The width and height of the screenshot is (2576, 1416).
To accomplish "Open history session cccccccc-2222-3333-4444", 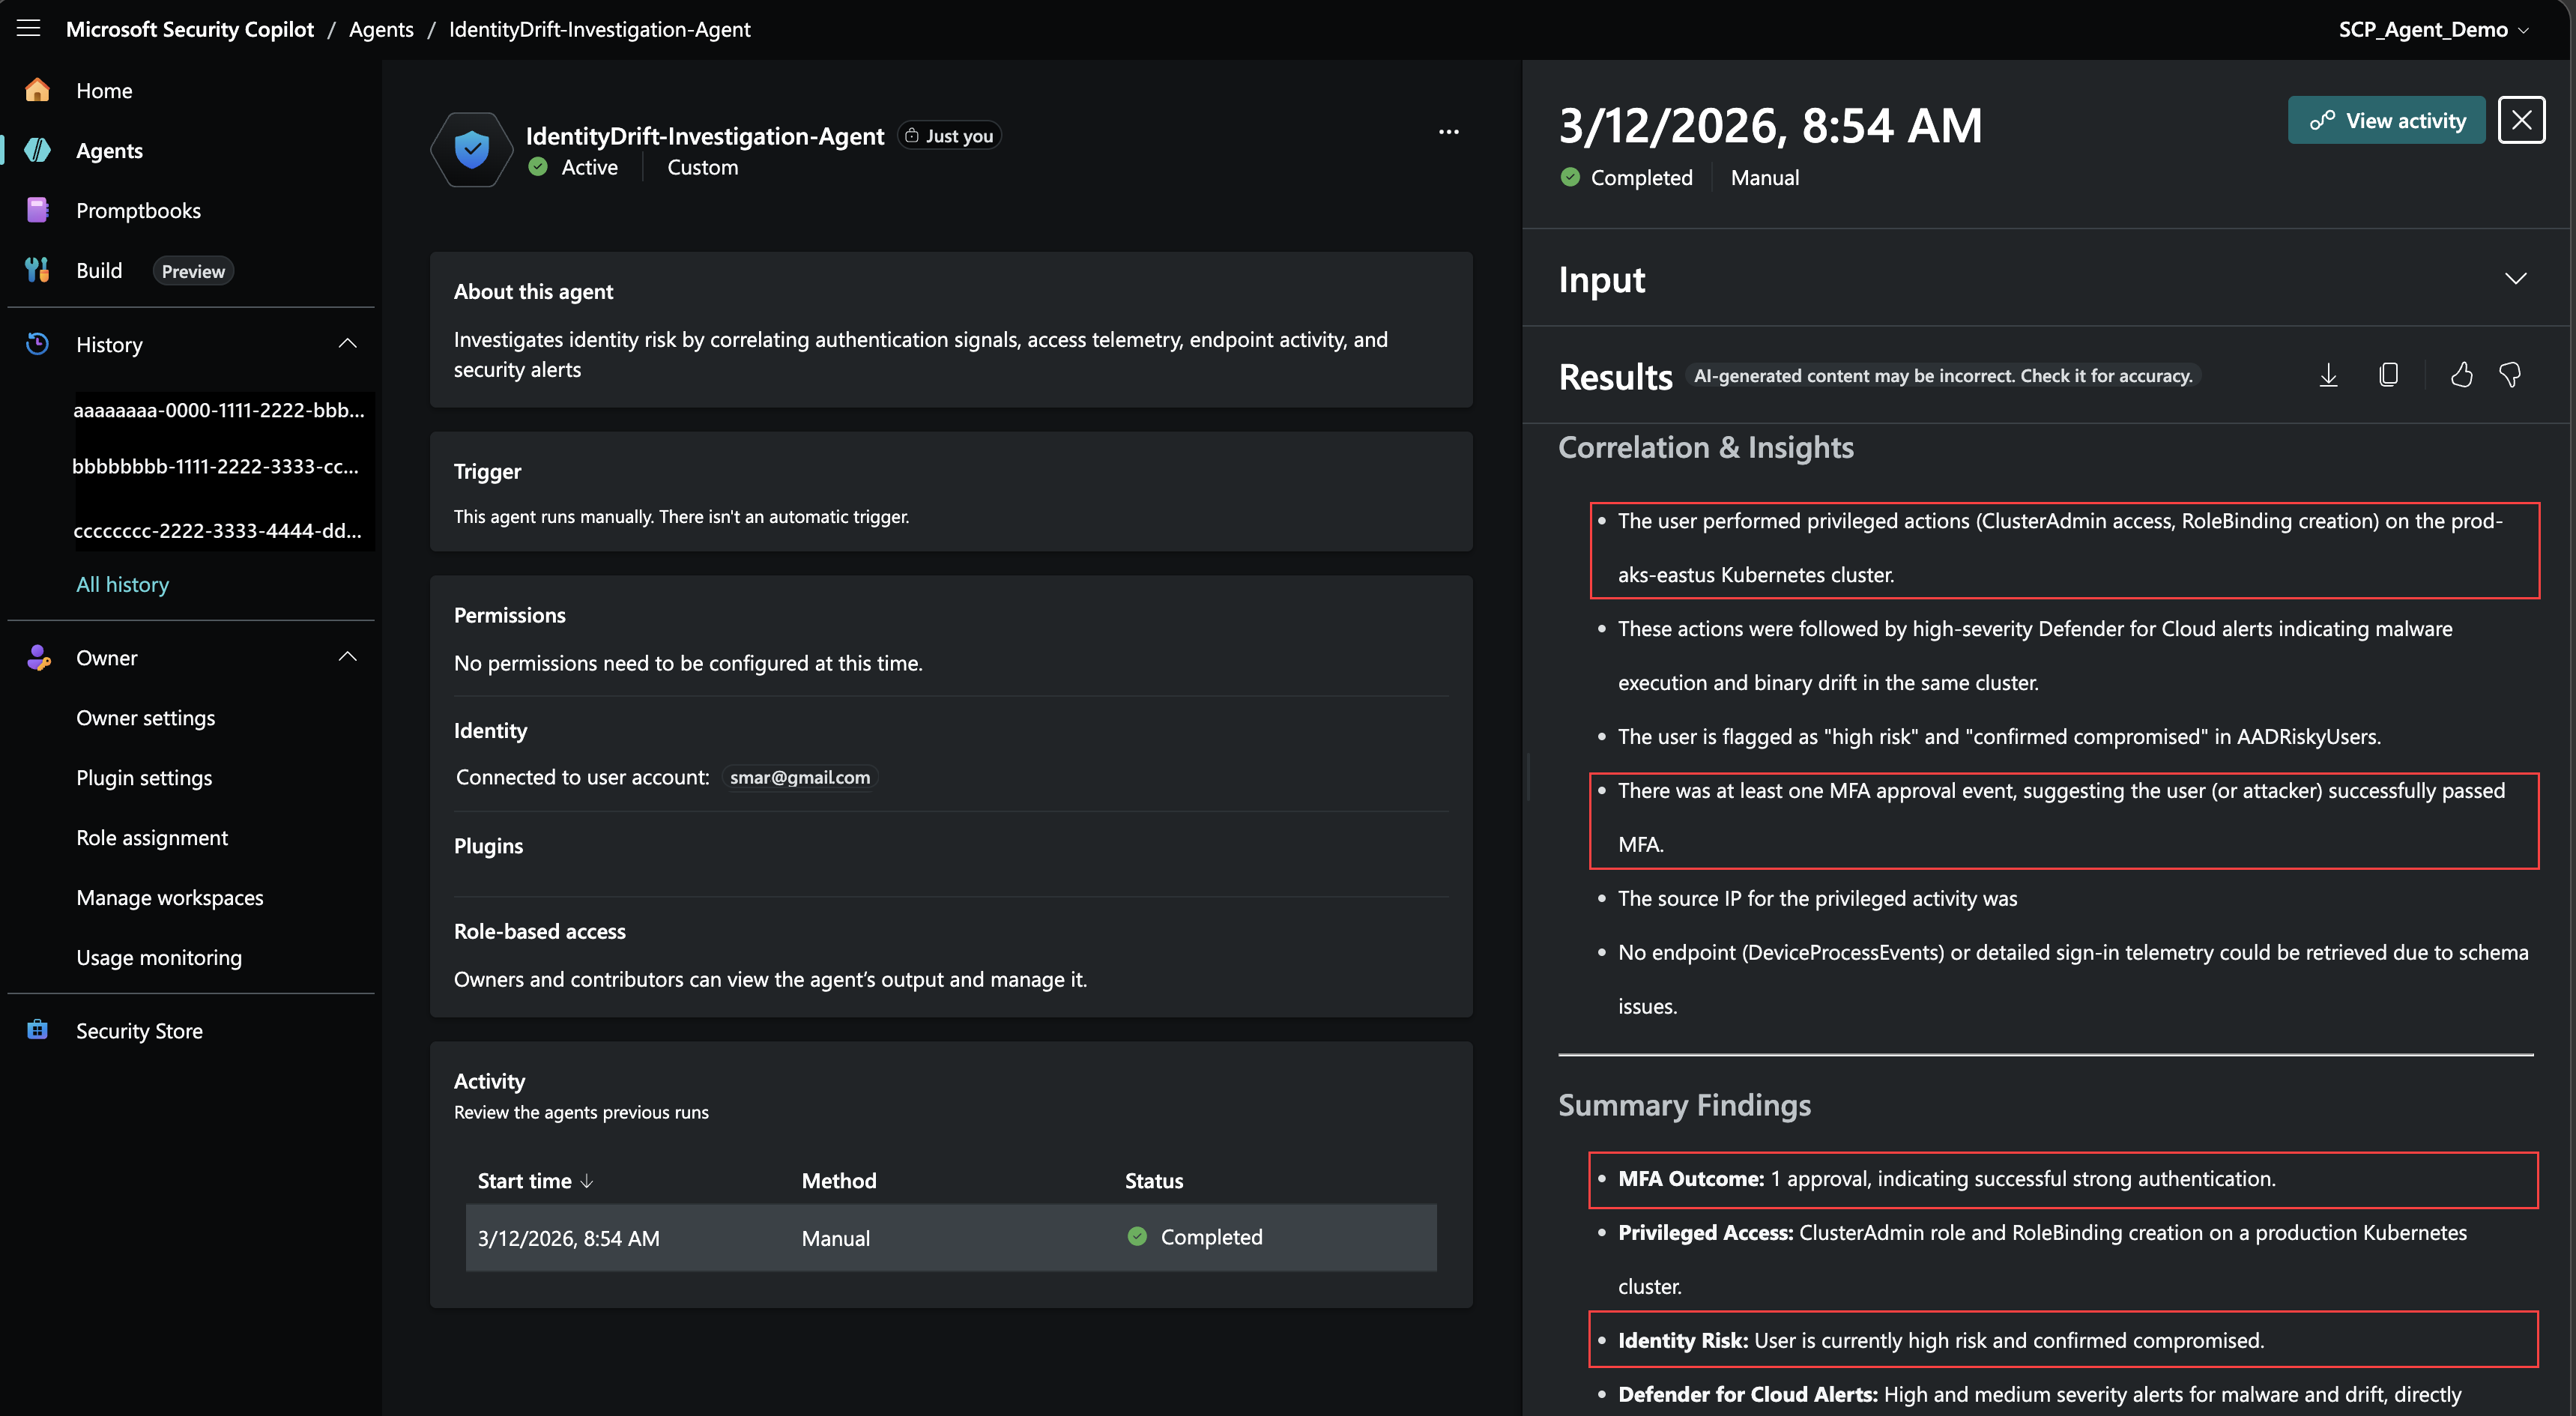I will pos(218,530).
